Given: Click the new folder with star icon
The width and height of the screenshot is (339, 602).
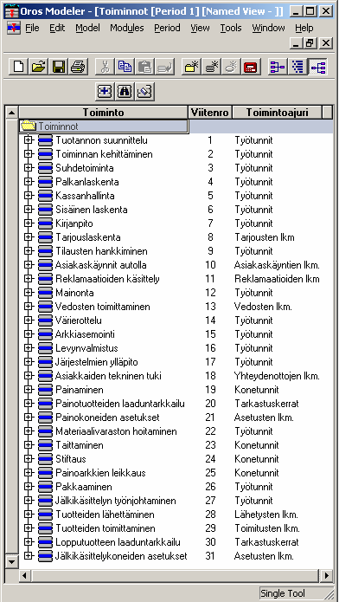Looking at the screenshot, I should coord(191,67).
